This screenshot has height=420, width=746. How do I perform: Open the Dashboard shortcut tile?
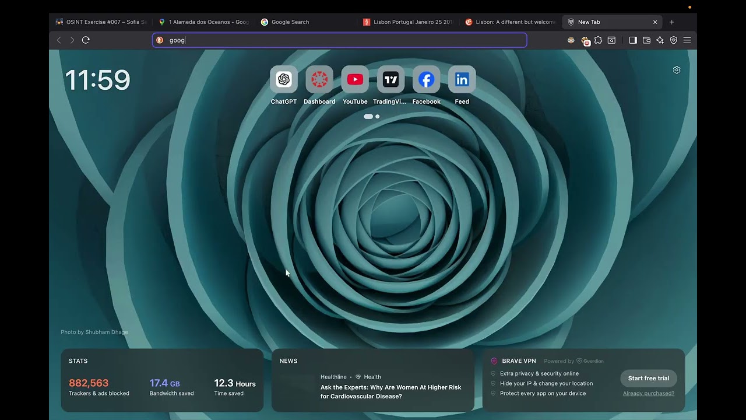pyautogui.click(x=319, y=79)
